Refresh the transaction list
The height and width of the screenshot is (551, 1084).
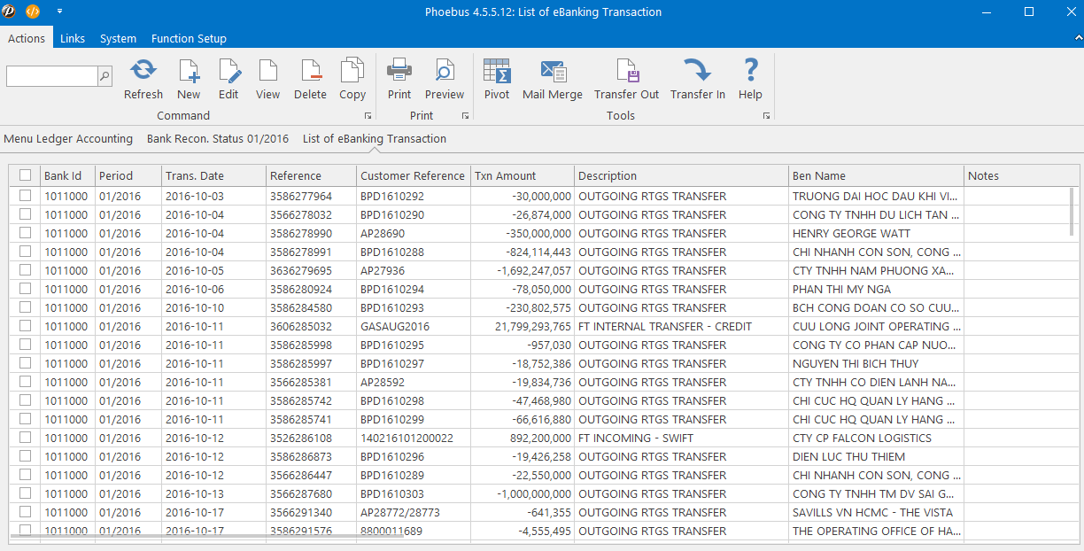click(143, 80)
